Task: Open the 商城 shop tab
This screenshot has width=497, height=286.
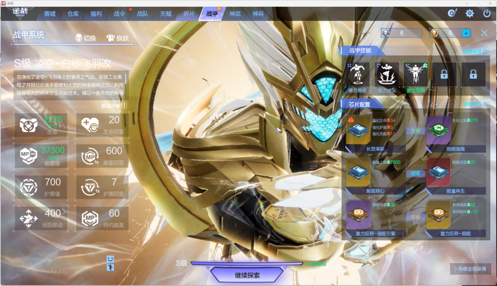Action: 50,14
